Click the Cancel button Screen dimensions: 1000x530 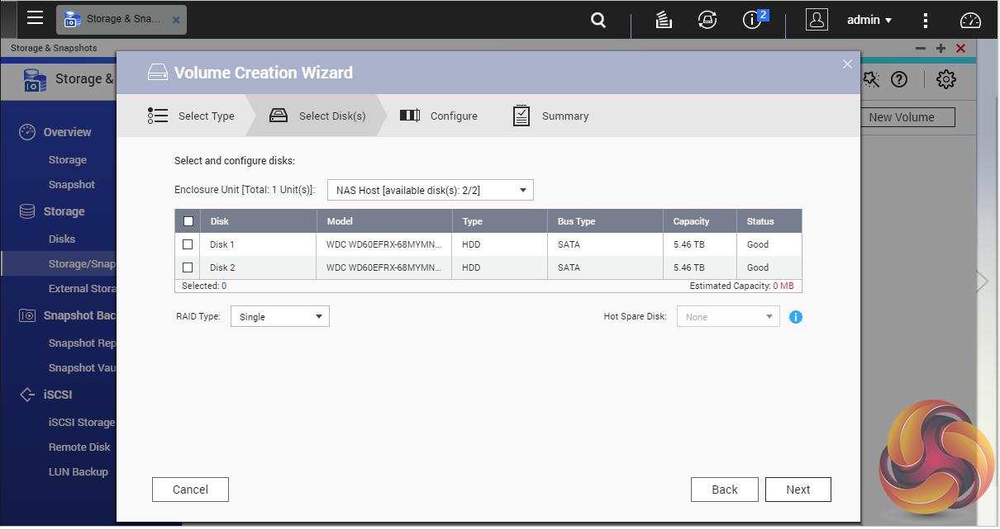190,490
